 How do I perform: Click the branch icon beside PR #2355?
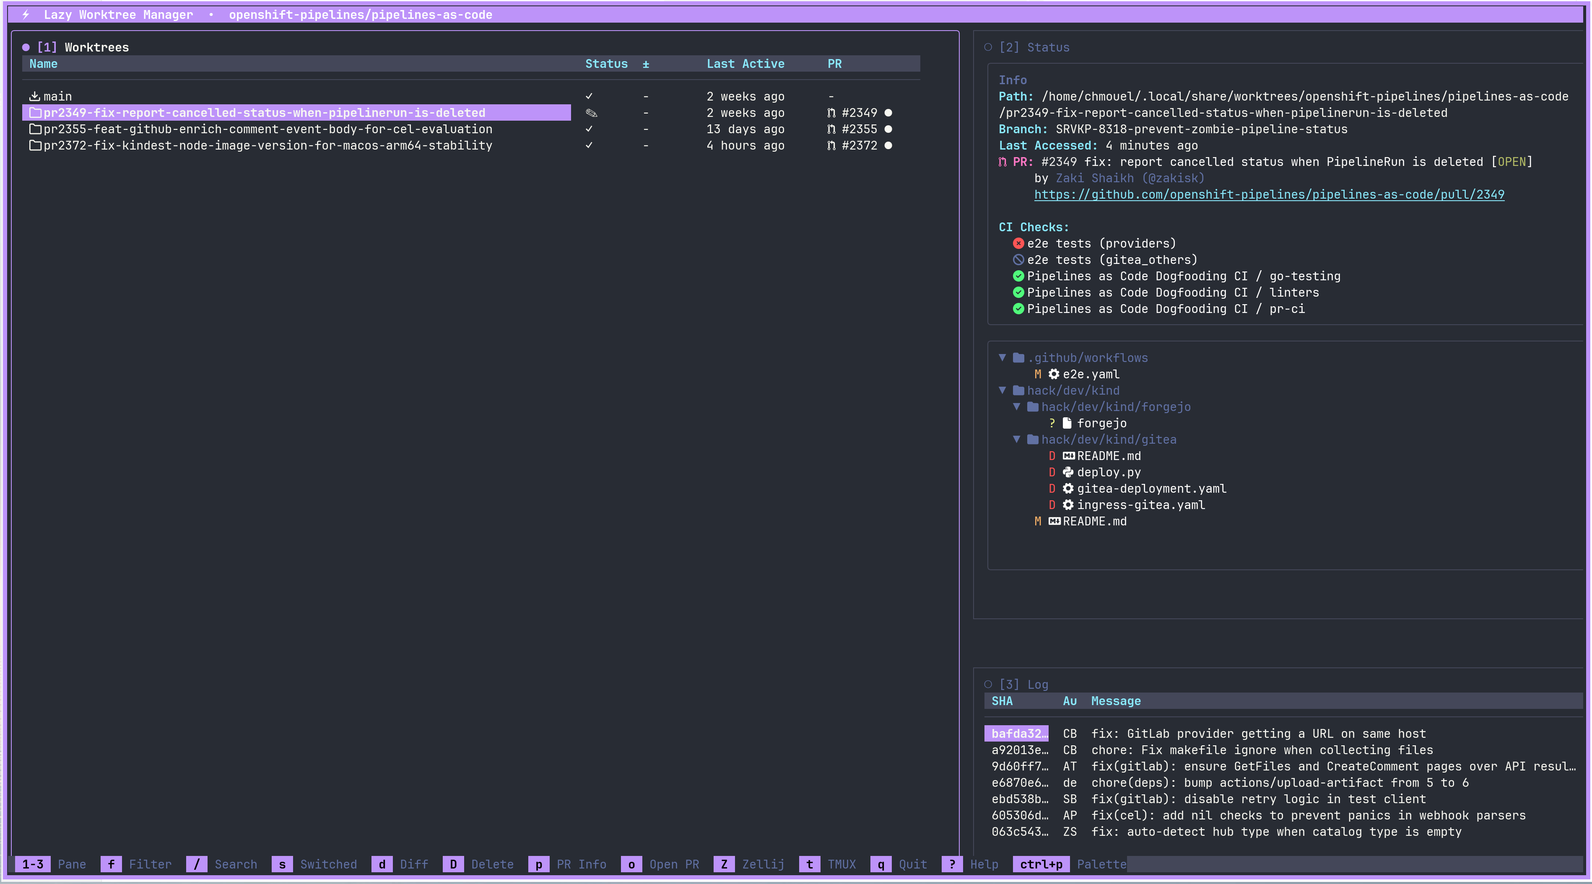click(831, 129)
